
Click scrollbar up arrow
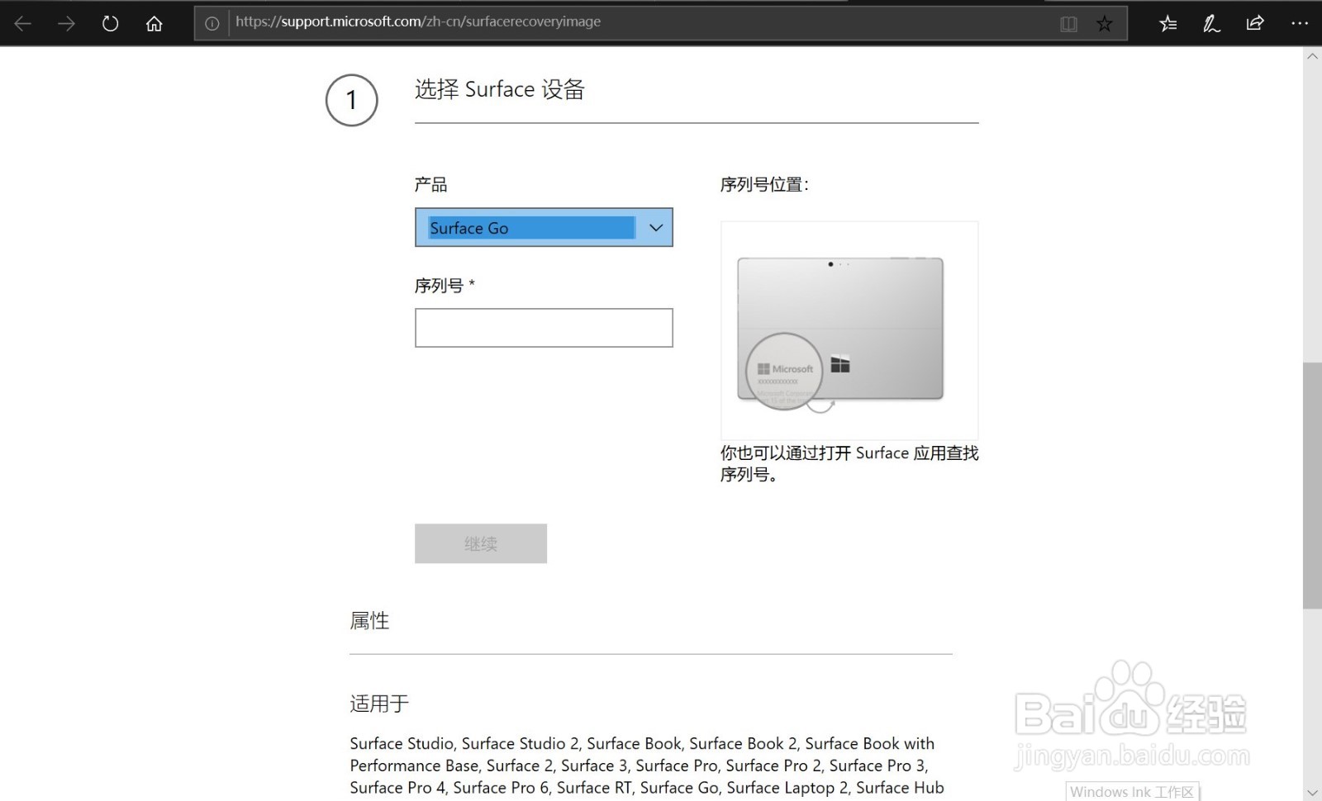pyautogui.click(x=1312, y=56)
